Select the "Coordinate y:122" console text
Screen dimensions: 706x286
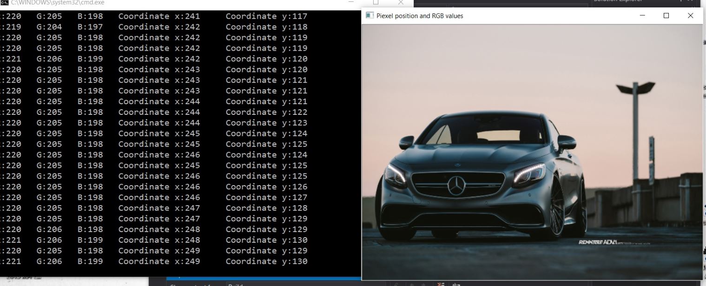click(267, 112)
